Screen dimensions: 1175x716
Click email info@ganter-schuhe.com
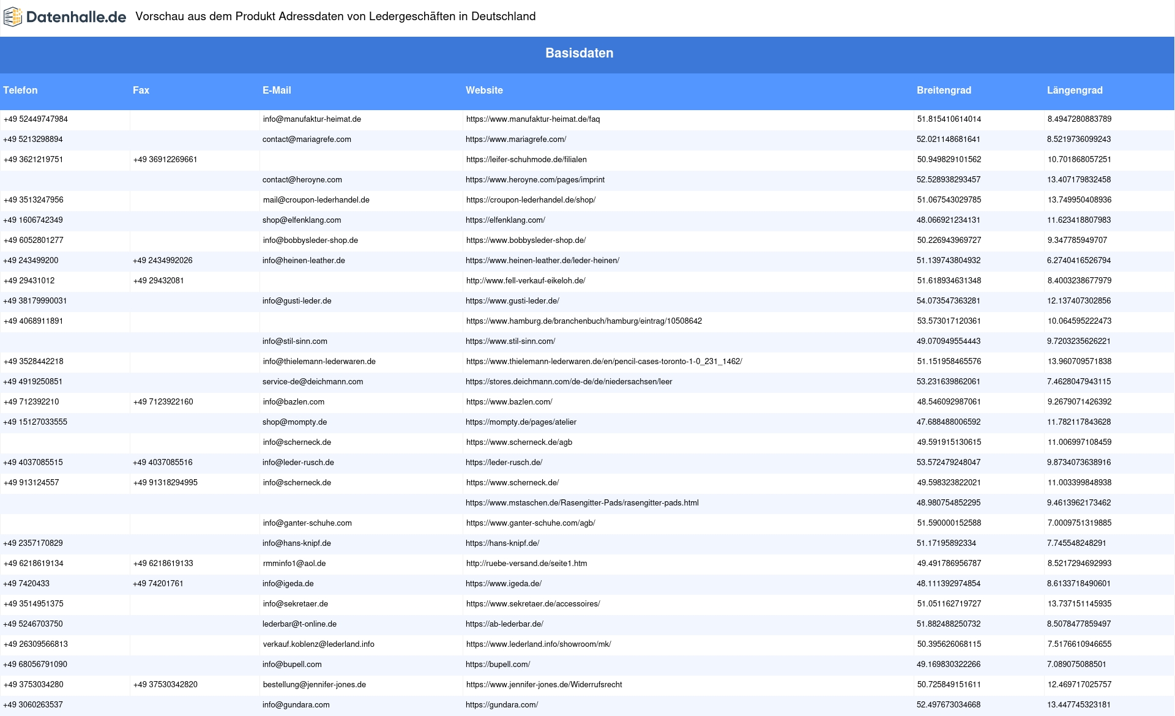coord(307,523)
